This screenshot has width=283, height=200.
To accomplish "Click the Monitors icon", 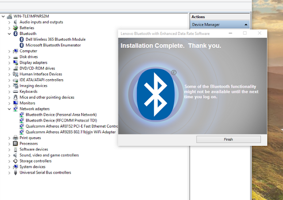I will (x=15, y=103).
